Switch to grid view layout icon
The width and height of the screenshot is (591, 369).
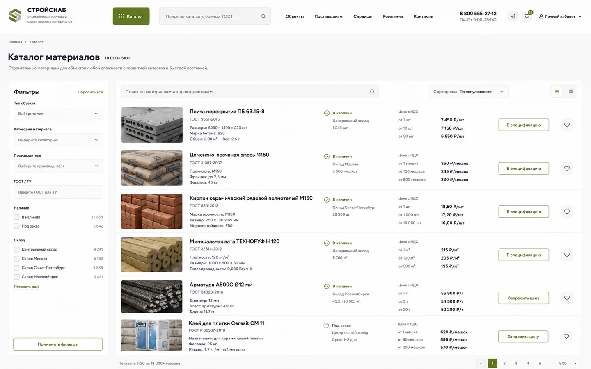point(571,91)
